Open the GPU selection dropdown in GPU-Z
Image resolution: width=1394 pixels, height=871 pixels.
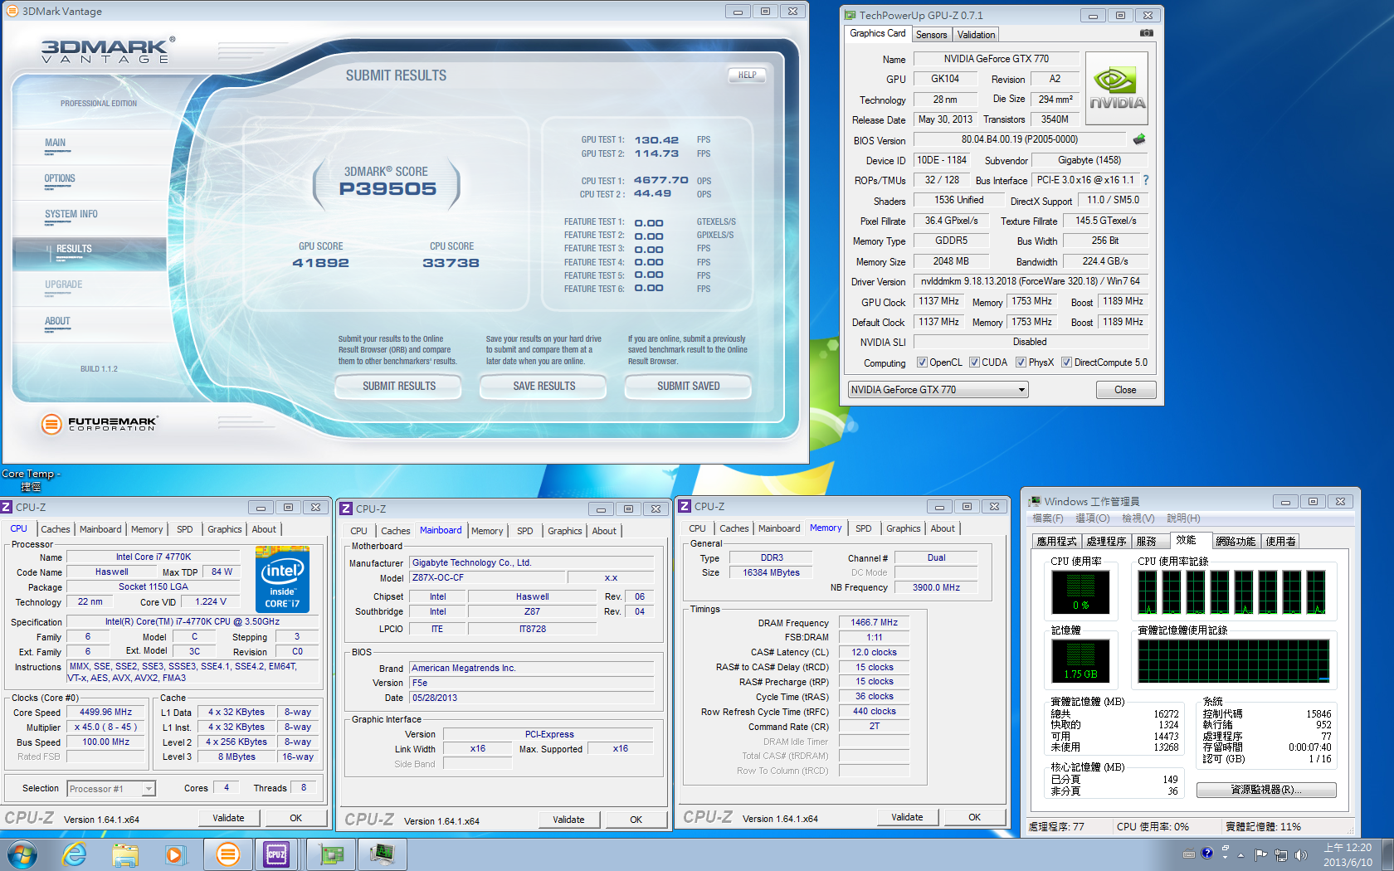[x=938, y=390]
